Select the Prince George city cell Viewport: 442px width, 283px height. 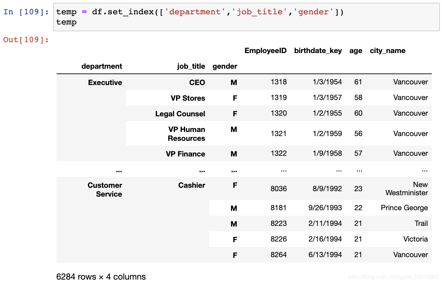pos(404,208)
